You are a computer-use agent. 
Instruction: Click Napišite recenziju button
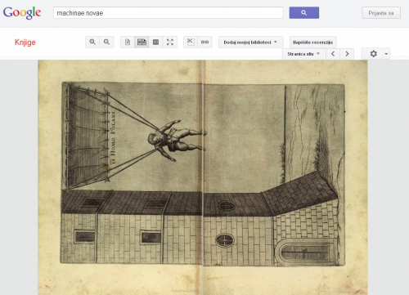312,42
